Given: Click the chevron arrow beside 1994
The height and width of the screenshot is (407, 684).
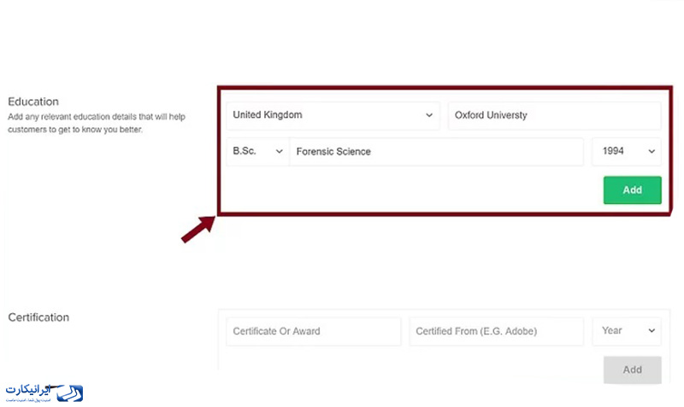Looking at the screenshot, I should pos(652,152).
